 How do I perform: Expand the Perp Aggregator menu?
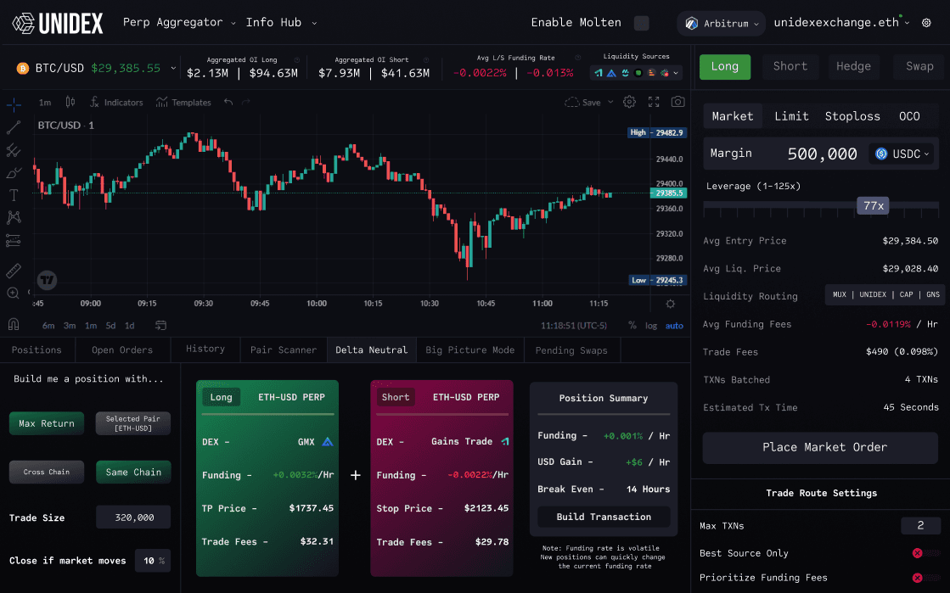pos(180,23)
